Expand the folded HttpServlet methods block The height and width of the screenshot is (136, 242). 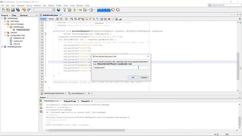45,82
